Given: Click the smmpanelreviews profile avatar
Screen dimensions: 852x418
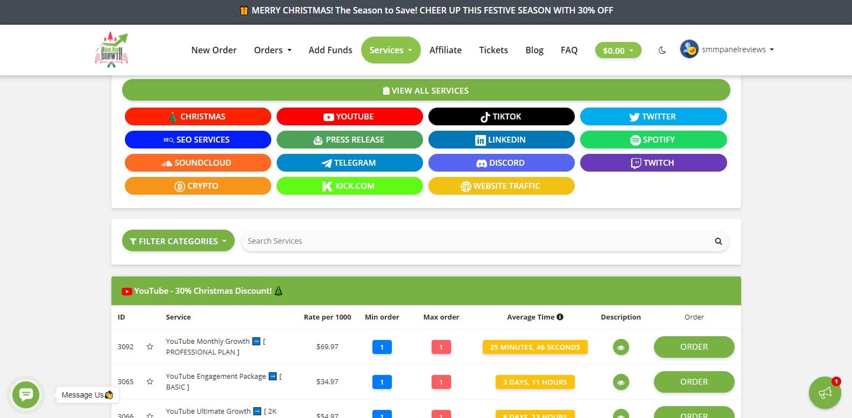Looking at the screenshot, I should (x=689, y=49).
